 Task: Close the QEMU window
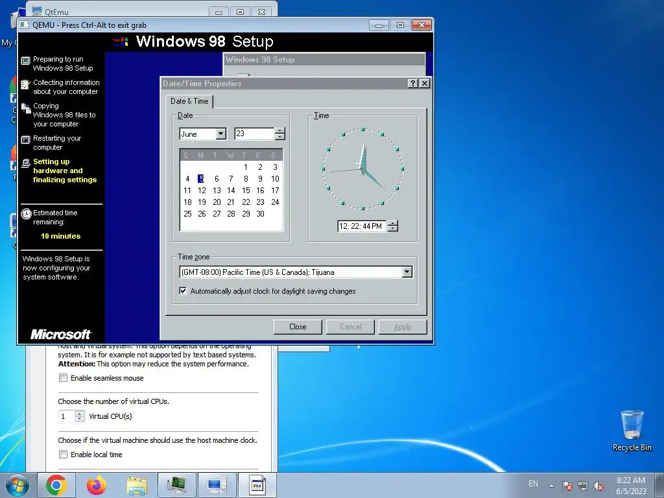coord(421,25)
